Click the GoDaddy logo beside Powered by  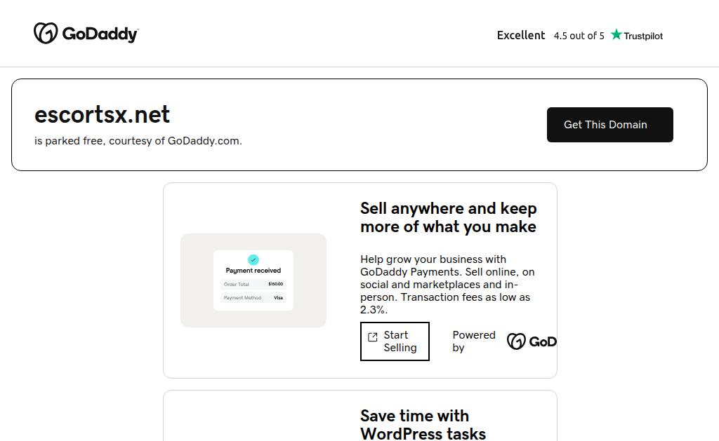(x=532, y=341)
